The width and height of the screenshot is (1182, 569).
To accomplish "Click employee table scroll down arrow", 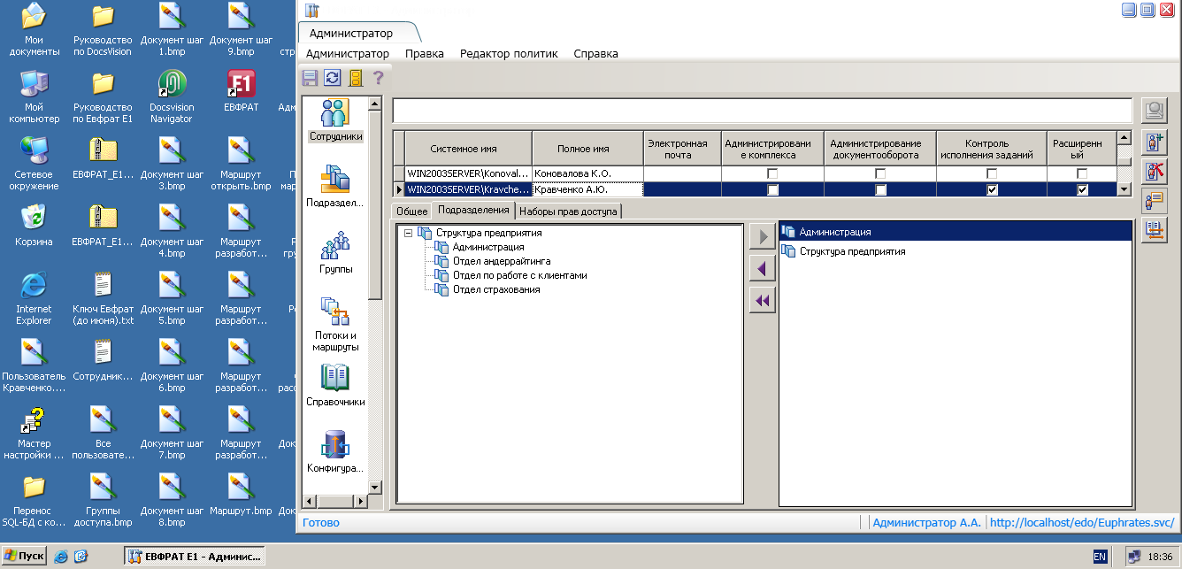I will [1124, 188].
